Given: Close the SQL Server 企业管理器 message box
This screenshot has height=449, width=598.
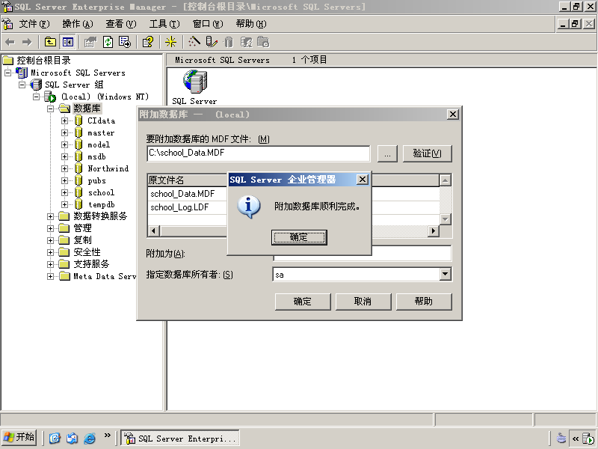Looking at the screenshot, I should click(x=363, y=180).
